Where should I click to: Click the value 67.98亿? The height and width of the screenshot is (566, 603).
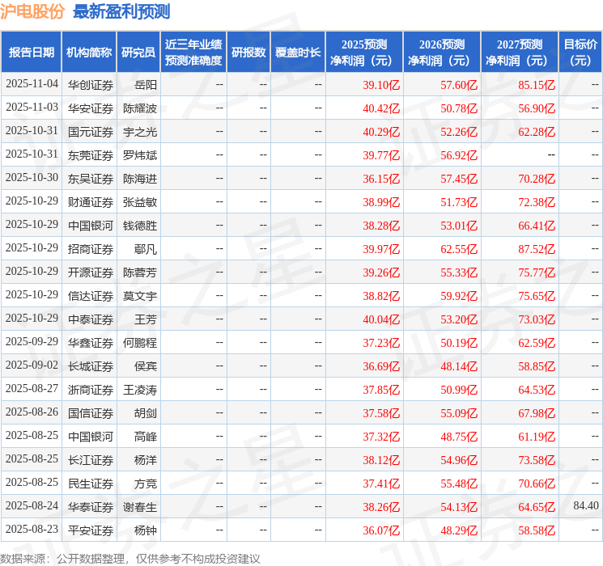point(537,413)
